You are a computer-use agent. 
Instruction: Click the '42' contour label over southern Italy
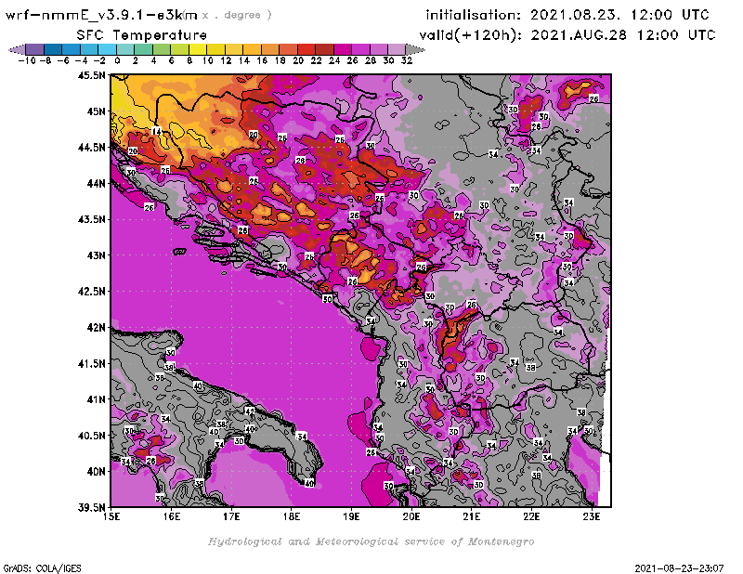tap(250, 411)
